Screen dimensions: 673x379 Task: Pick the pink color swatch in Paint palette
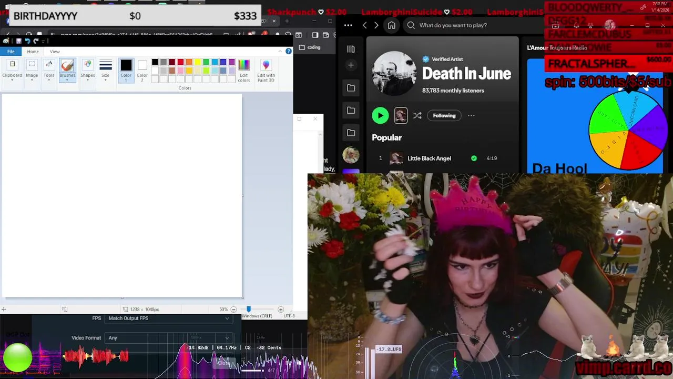(x=180, y=71)
